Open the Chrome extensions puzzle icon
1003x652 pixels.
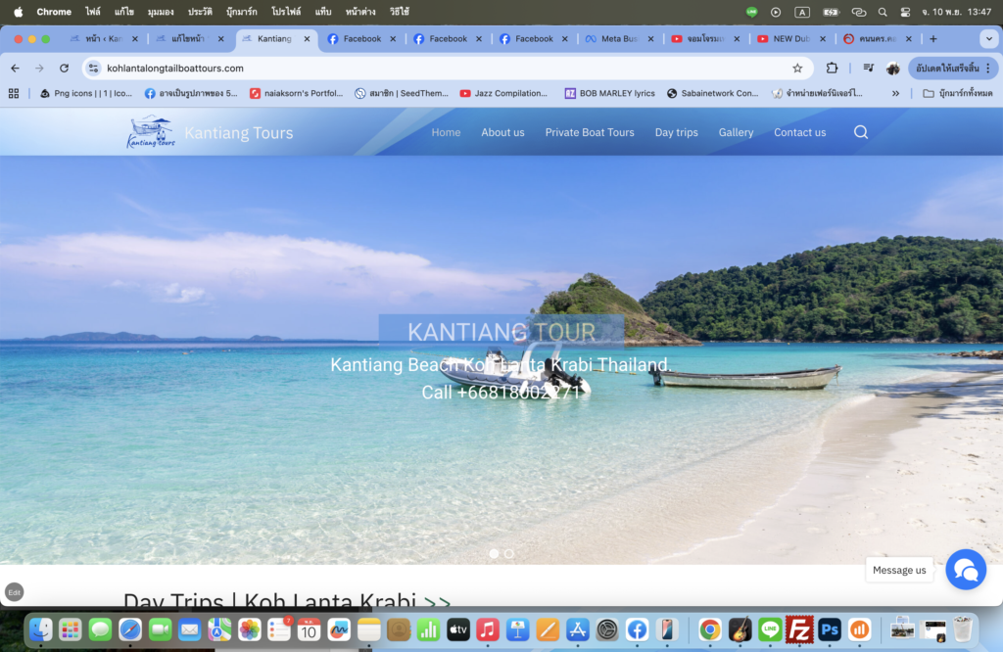(x=832, y=69)
